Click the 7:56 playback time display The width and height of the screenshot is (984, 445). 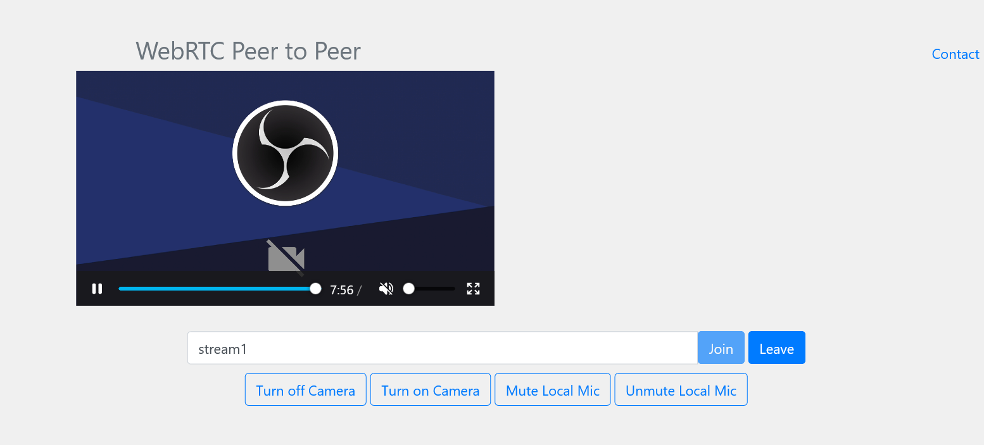342,290
